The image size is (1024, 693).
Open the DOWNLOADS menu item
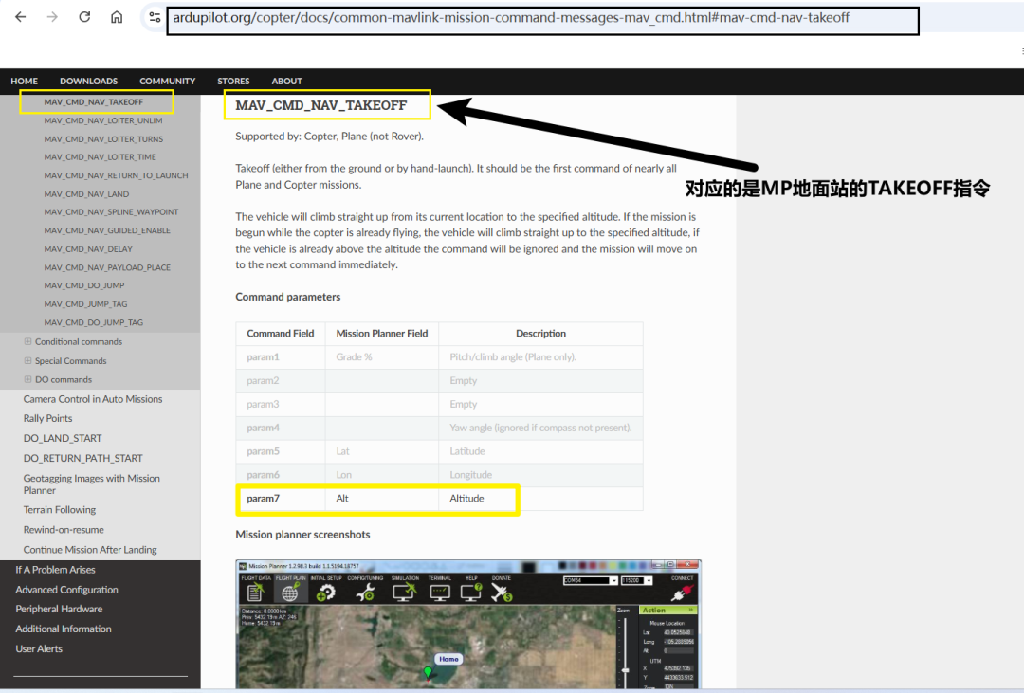(x=89, y=81)
